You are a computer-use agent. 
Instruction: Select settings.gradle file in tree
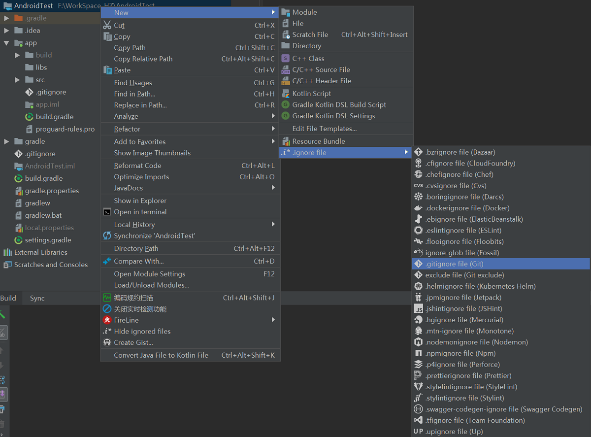pyautogui.click(x=48, y=240)
